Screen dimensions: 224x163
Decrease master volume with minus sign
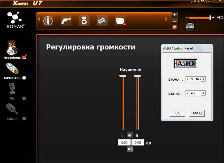(187, 18)
